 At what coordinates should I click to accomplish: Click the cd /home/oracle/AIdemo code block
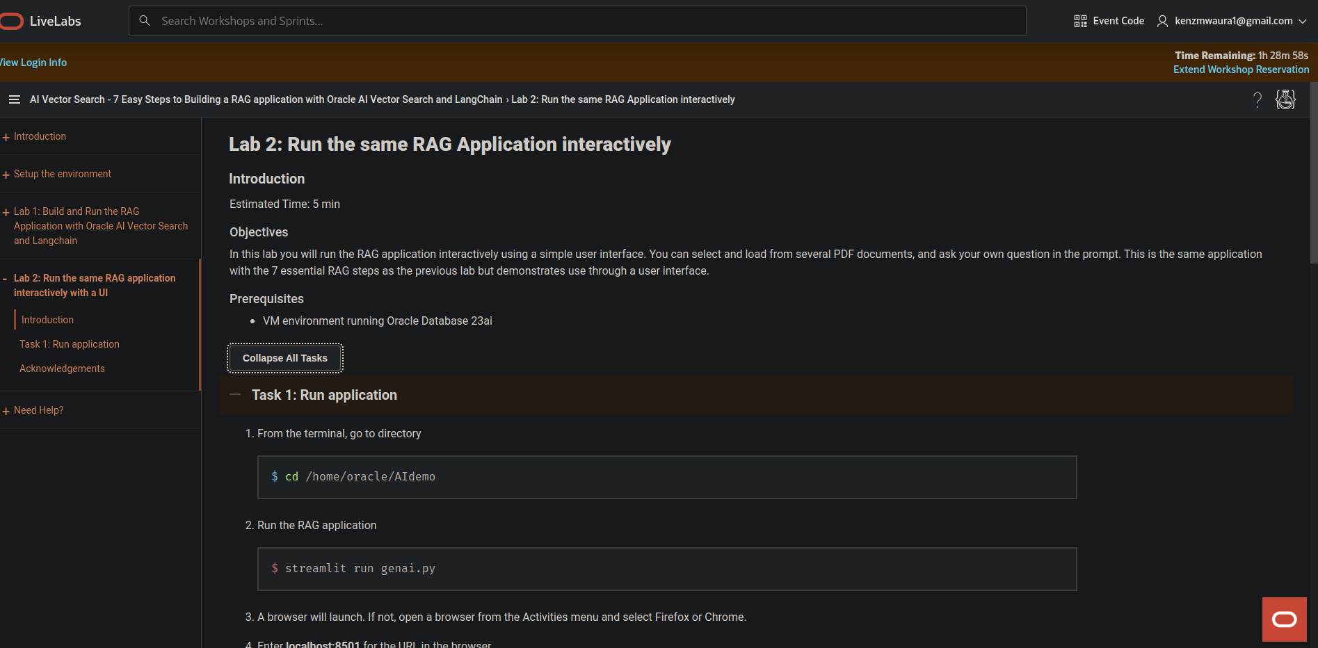tap(667, 477)
